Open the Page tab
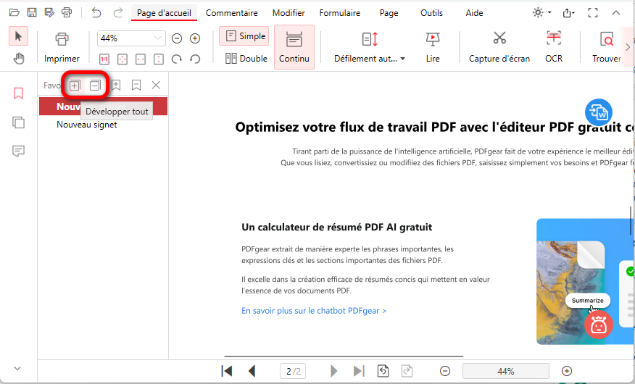 [389, 13]
